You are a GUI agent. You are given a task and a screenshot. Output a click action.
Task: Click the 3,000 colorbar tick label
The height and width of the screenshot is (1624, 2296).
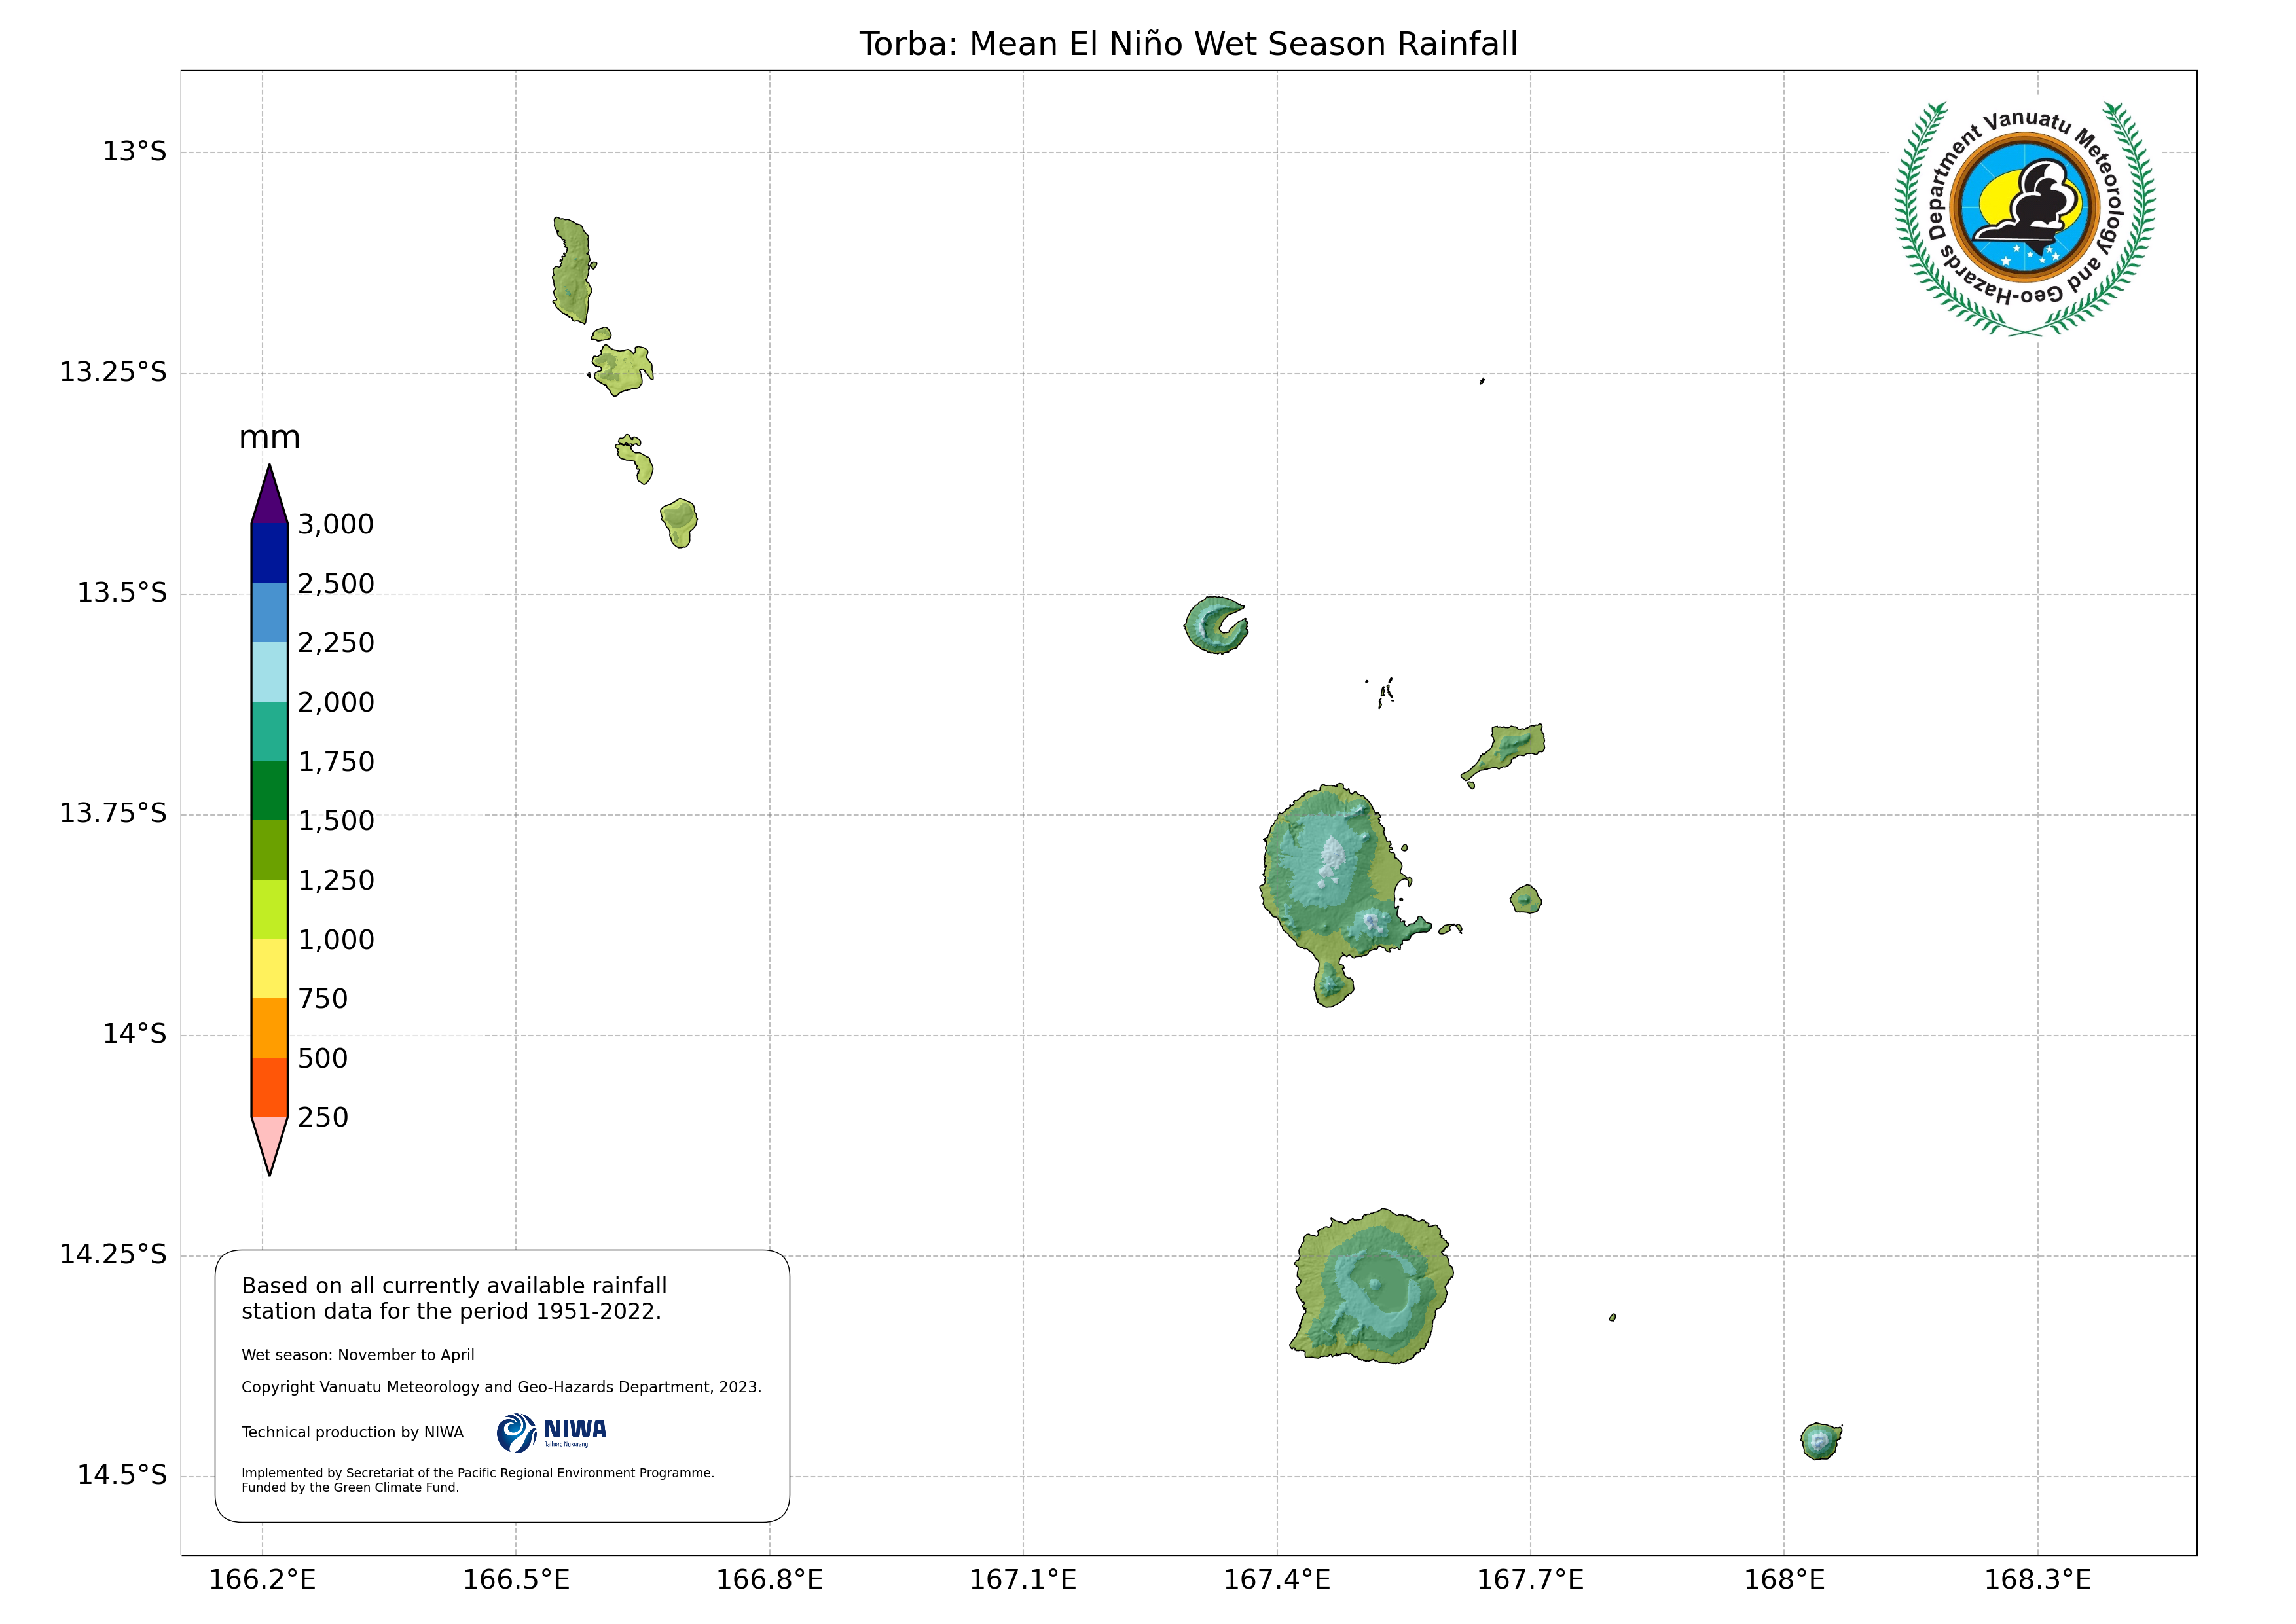335,524
